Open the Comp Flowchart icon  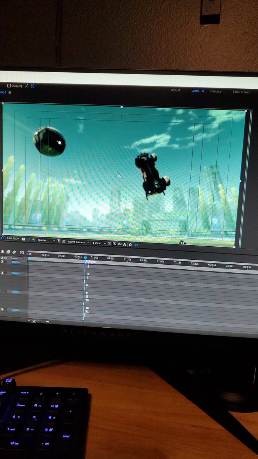click(125, 244)
